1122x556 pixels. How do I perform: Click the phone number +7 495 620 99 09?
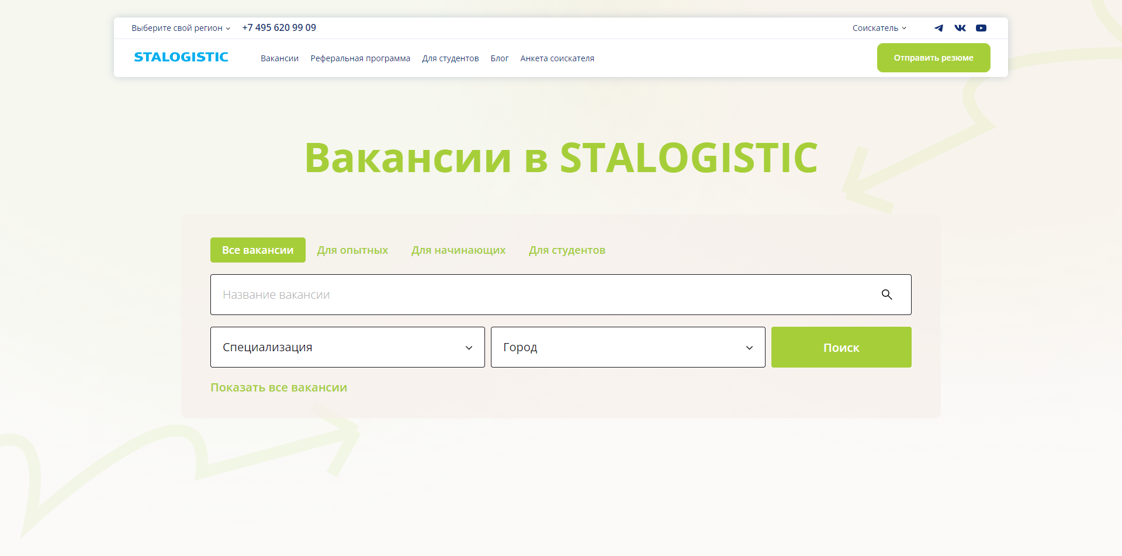(279, 27)
